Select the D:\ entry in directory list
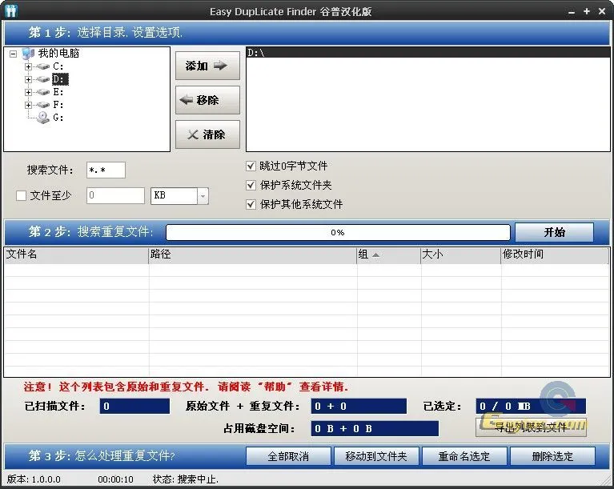Screen dimensions: 614x489 (x=428, y=53)
